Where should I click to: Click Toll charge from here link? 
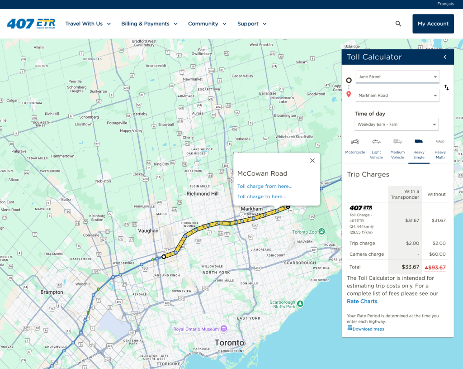tap(265, 186)
